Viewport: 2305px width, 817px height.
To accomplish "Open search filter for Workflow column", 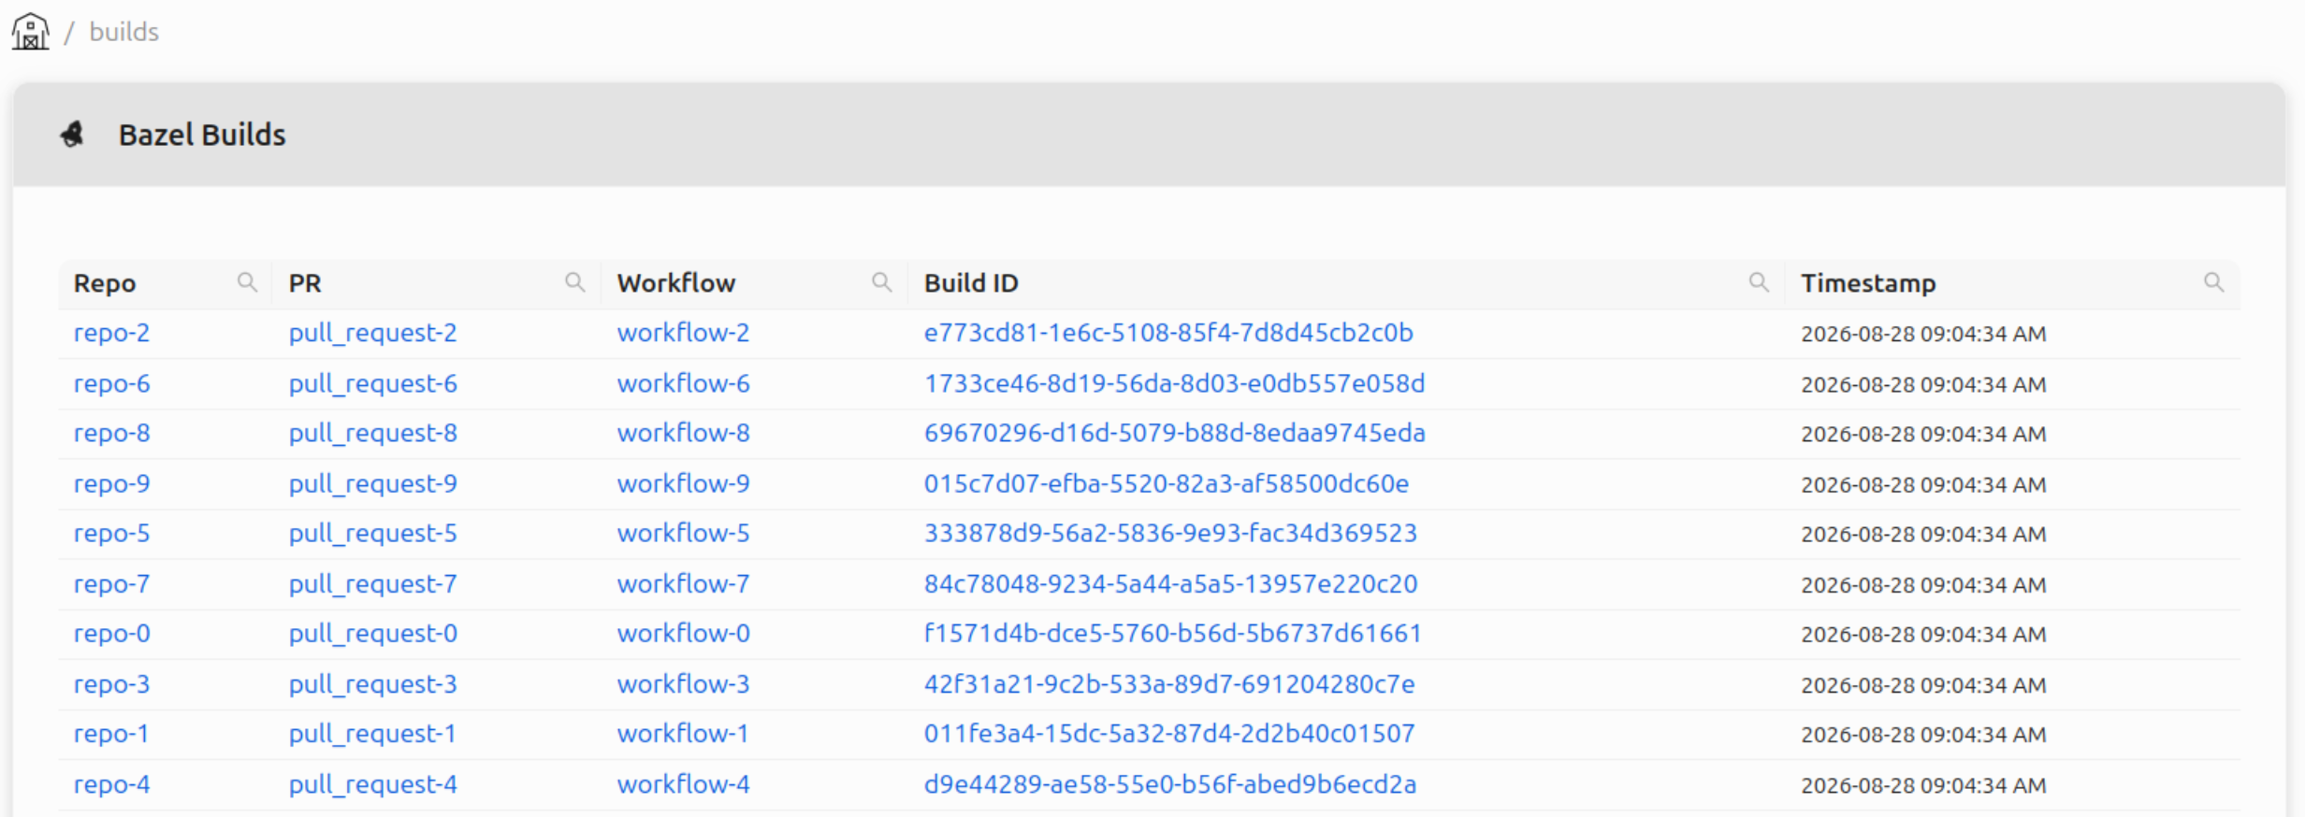I will point(882,282).
